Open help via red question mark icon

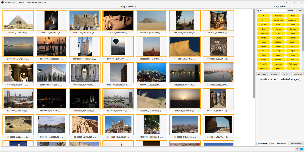[297, 149]
